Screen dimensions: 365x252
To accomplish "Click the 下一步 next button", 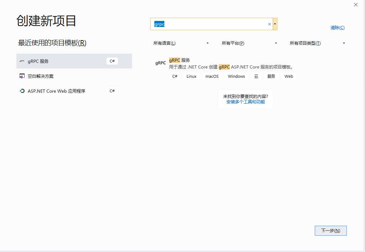I will 330,231.
